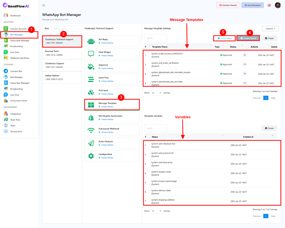Click the WhatsApp Connect Account icon
This screenshot has width=285, height=228.
6,28
